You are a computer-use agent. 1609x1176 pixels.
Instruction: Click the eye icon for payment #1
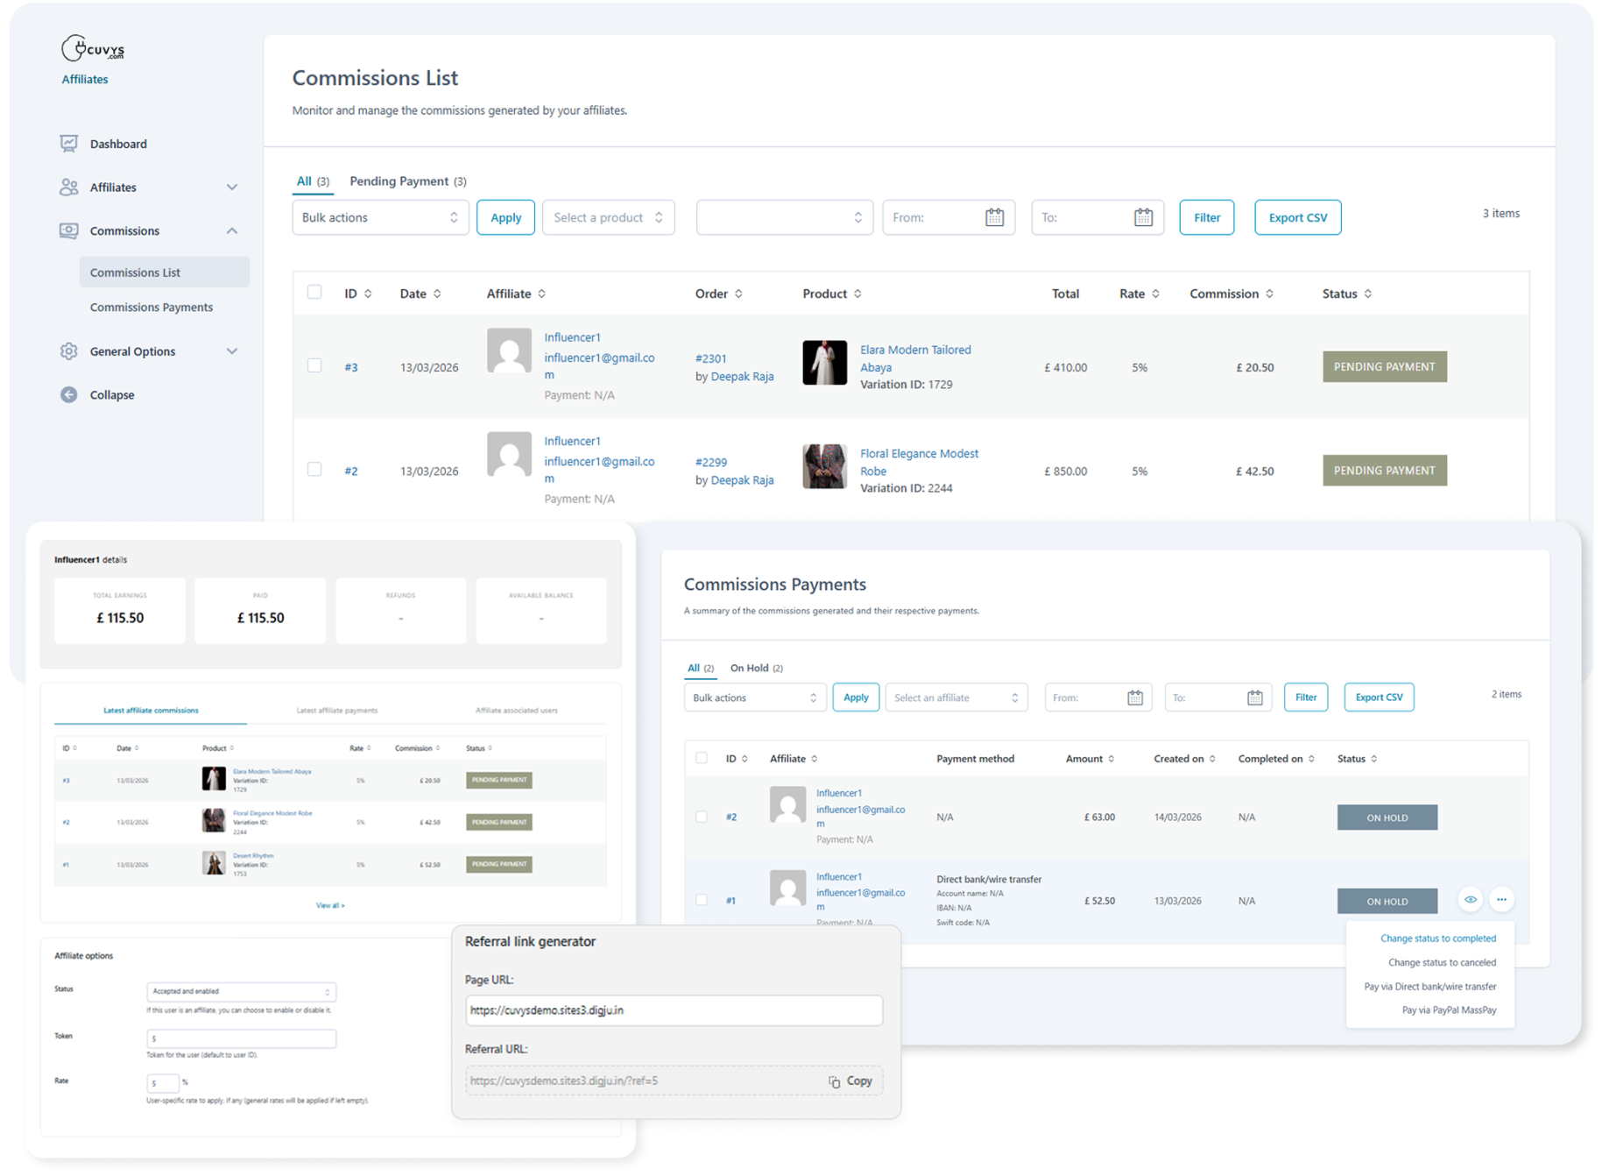(x=1470, y=900)
